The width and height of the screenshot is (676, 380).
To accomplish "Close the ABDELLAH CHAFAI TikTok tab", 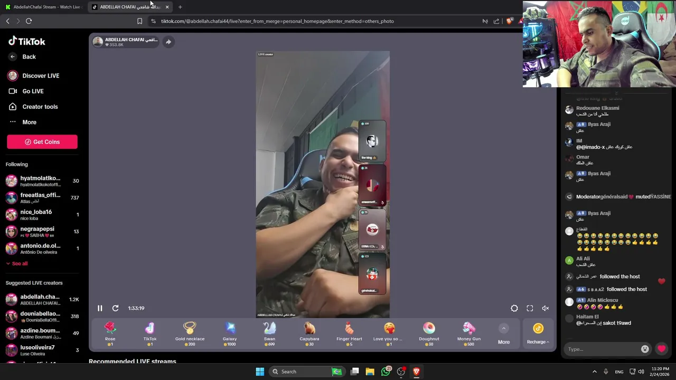I will [x=167, y=7].
